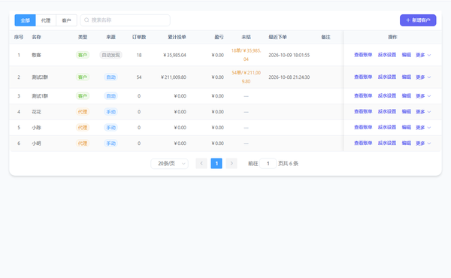Click the previous page arrow
Viewport: 451px width, 278px height.
click(201, 164)
